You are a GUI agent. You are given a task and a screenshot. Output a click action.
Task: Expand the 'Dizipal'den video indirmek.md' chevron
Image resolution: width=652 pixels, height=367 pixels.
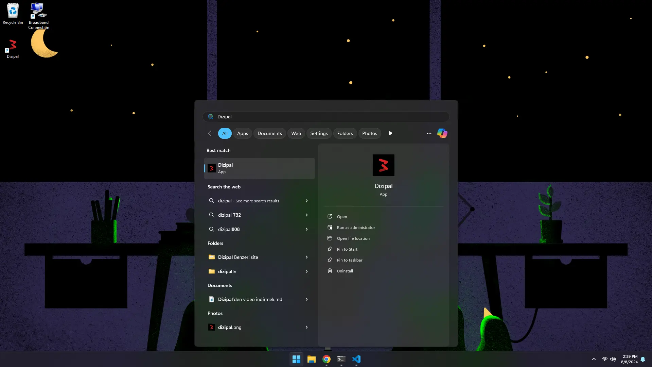(306, 299)
